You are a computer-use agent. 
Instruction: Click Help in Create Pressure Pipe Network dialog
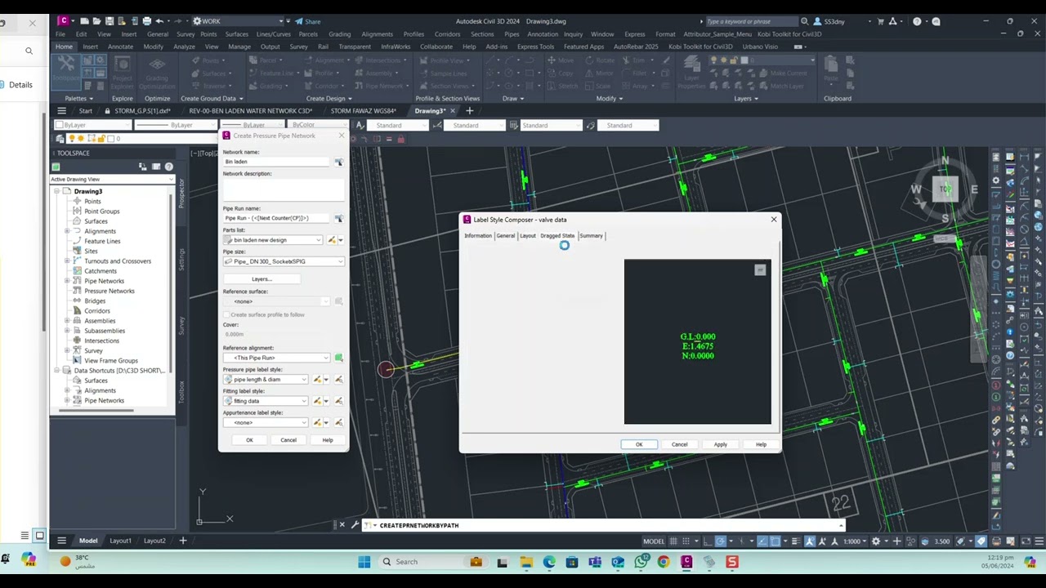pyautogui.click(x=327, y=440)
